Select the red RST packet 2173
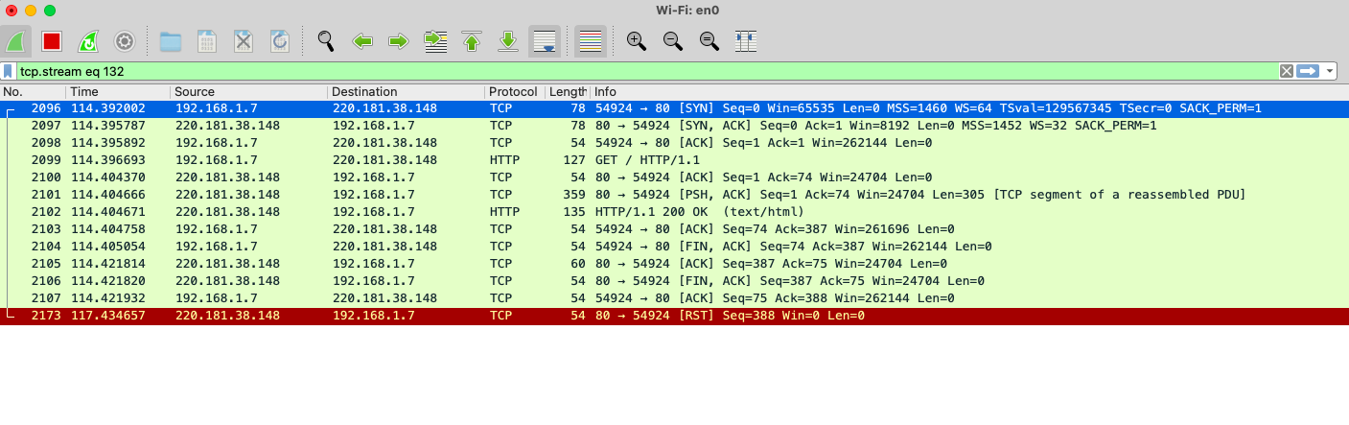1349x425 pixels. (x=575, y=316)
